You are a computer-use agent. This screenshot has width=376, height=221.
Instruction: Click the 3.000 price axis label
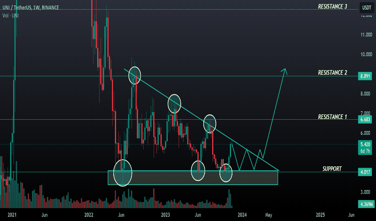pyautogui.click(x=365, y=192)
